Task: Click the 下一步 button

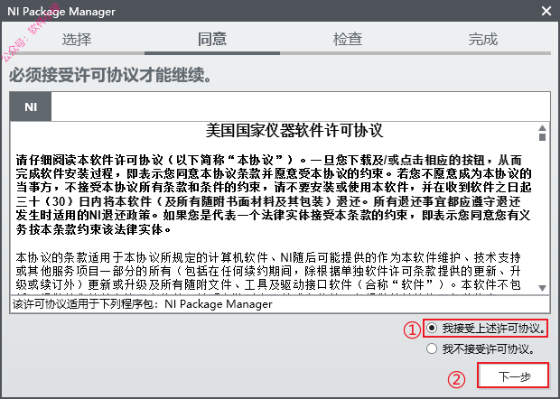Action: click(x=513, y=376)
